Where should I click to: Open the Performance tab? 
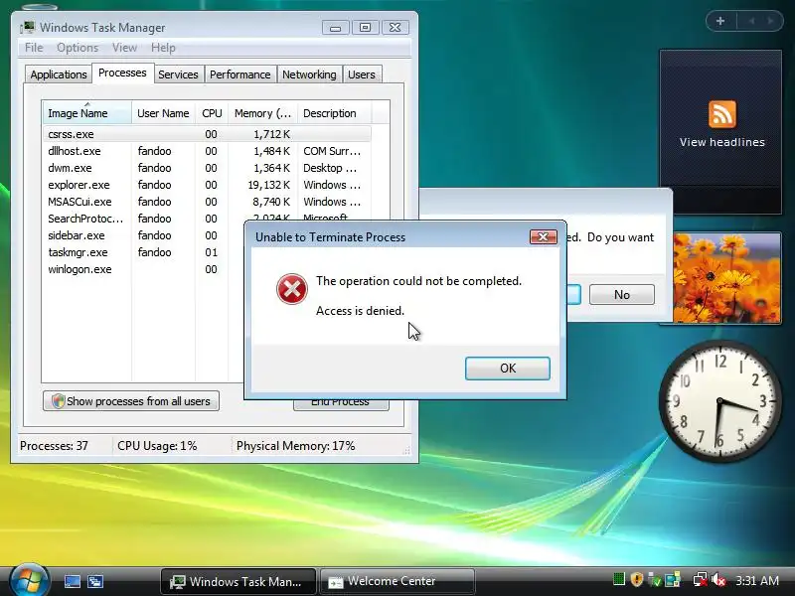239,74
